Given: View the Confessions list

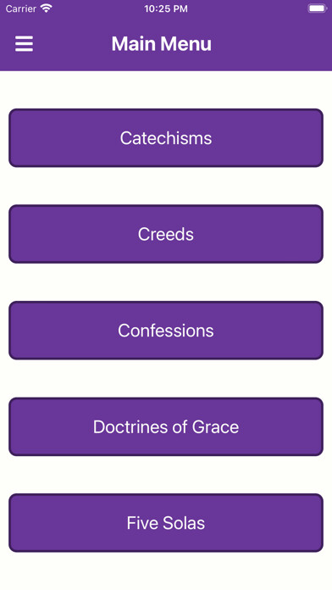Looking at the screenshot, I should coord(166,331).
